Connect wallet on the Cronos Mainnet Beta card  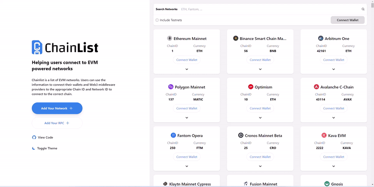(x=260, y=157)
